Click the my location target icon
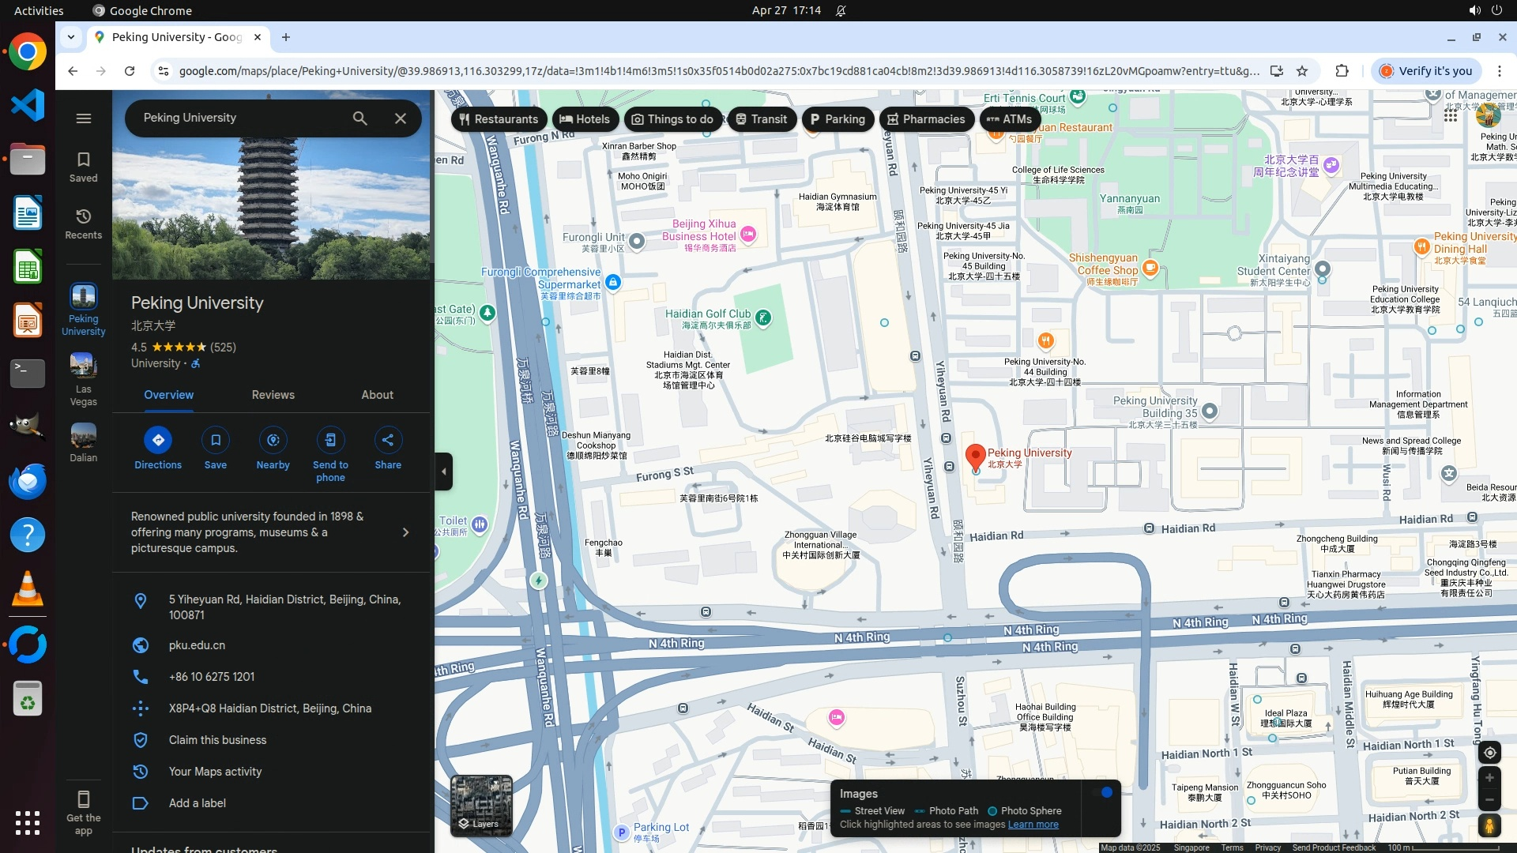1517x853 pixels. pyautogui.click(x=1489, y=753)
